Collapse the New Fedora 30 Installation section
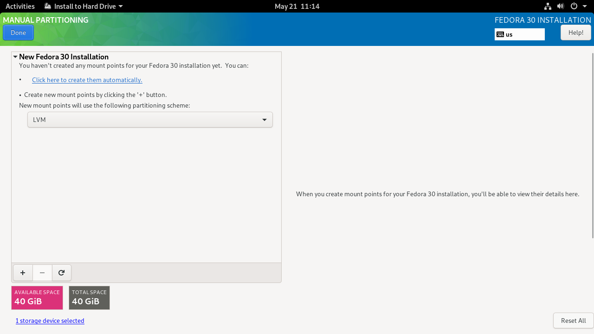Screen dimensions: 594x334 pos(15,57)
